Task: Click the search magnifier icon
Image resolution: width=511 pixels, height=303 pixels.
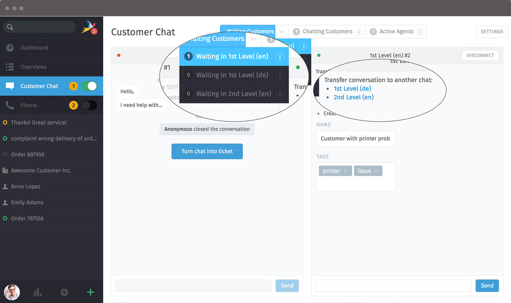Action: coord(10,27)
